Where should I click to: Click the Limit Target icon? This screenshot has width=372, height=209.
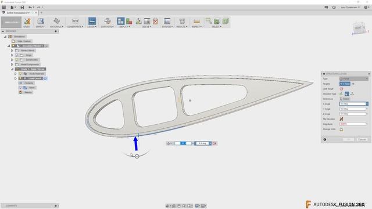pos(341,89)
